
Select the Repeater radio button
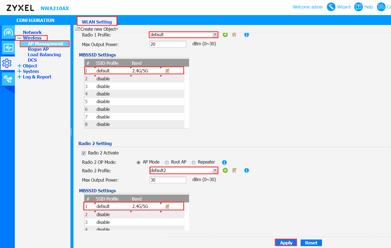coord(194,162)
